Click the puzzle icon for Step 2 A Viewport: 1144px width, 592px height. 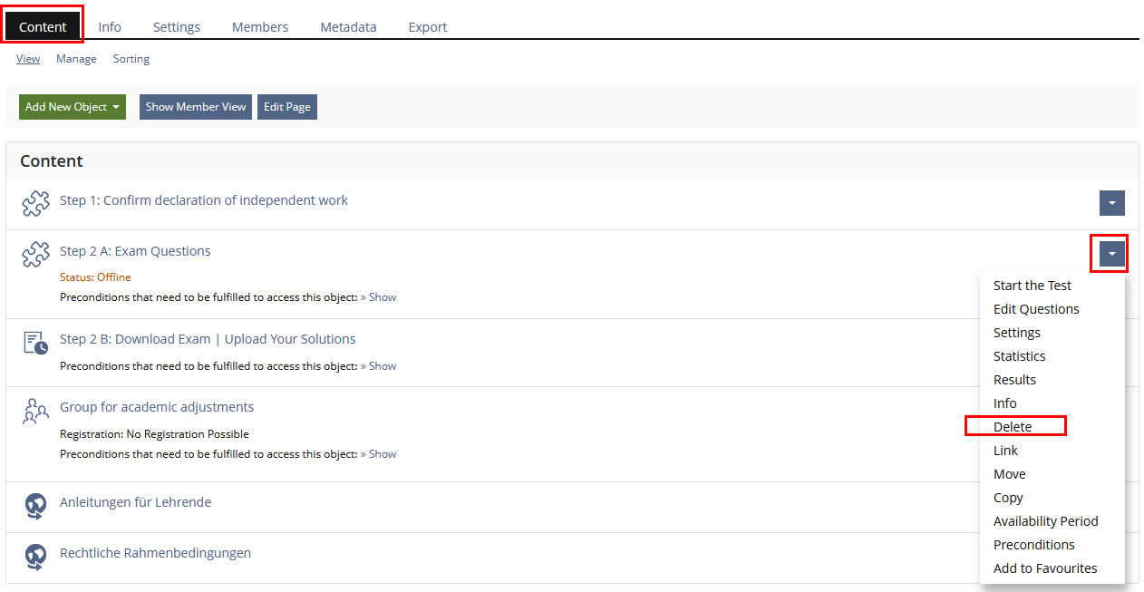pyautogui.click(x=35, y=255)
